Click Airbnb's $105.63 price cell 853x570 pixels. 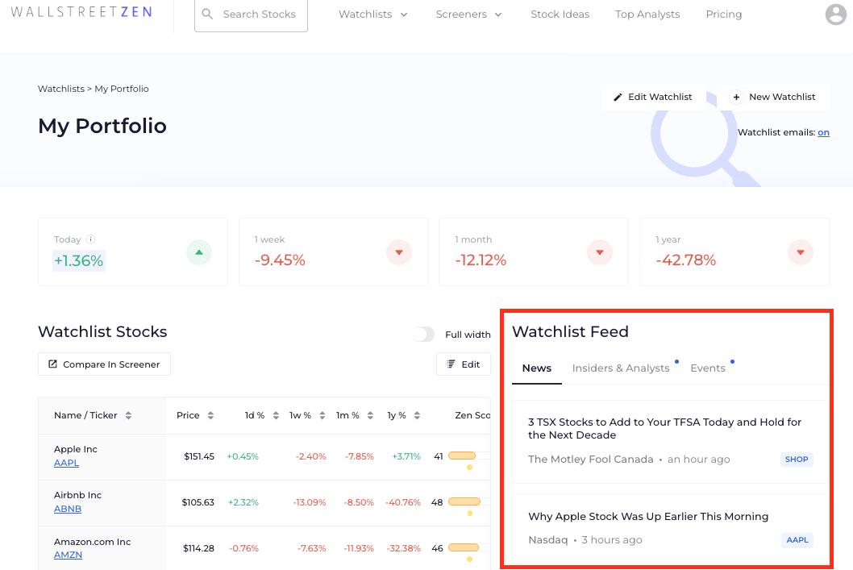[x=198, y=502]
